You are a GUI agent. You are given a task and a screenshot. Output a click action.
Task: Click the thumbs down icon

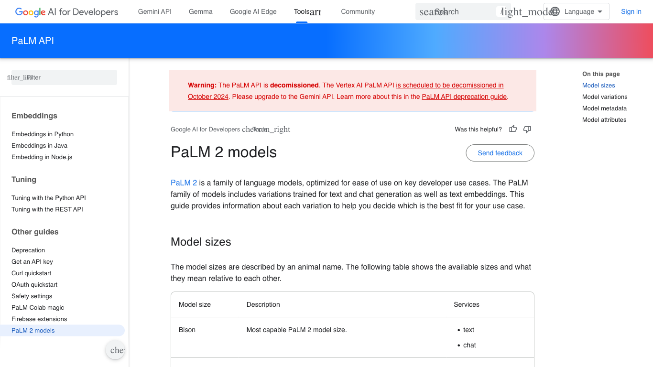pyautogui.click(x=527, y=129)
